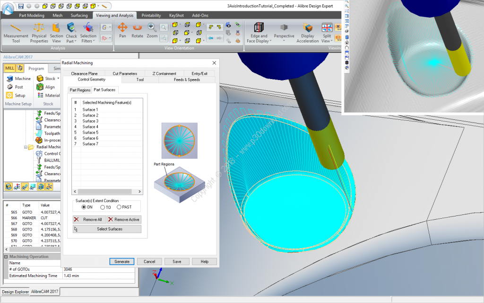Open the Add-Ons ribbon tab
This screenshot has width=484, height=303.
pyautogui.click(x=200, y=15)
